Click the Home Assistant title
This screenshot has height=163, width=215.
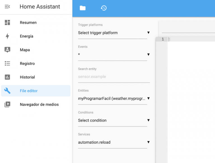40,7
